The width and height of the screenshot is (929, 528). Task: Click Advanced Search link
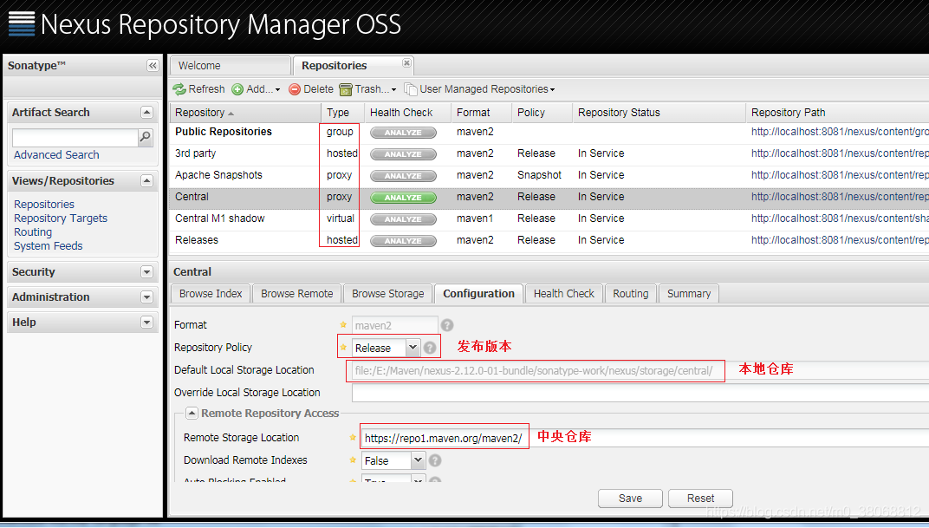[56, 154]
